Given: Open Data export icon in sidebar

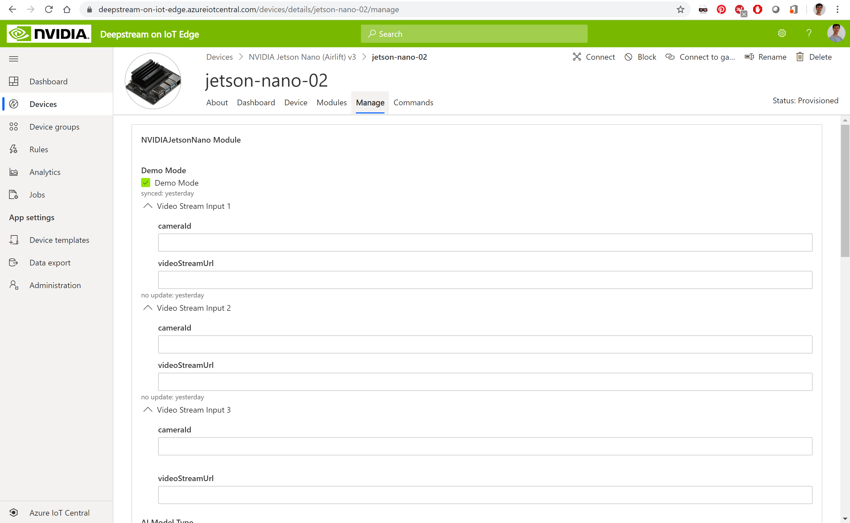Looking at the screenshot, I should tap(14, 263).
